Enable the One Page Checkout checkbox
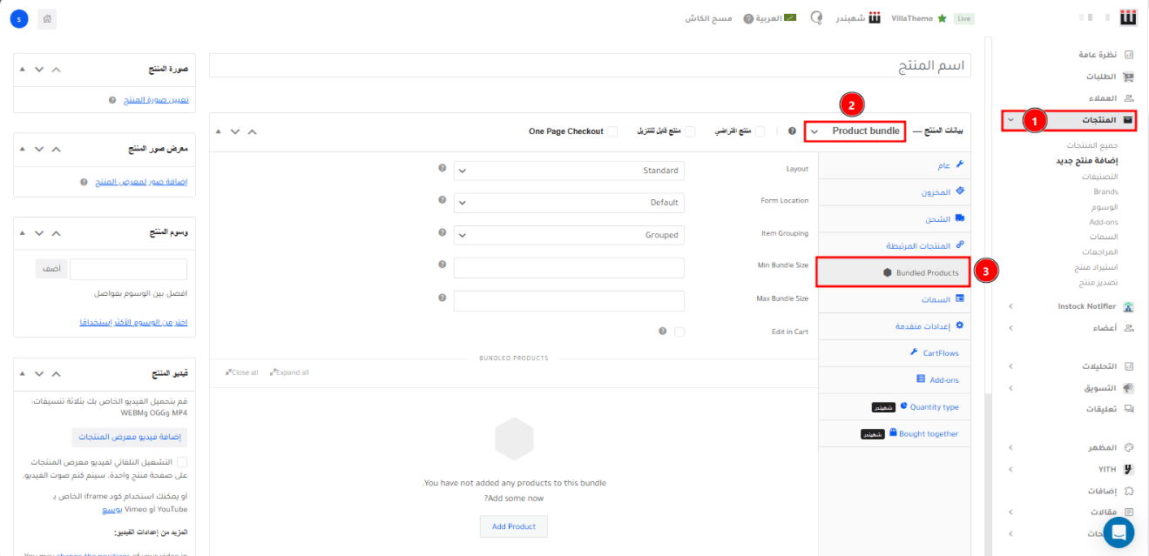The image size is (1149, 556). tap(612, 131)
